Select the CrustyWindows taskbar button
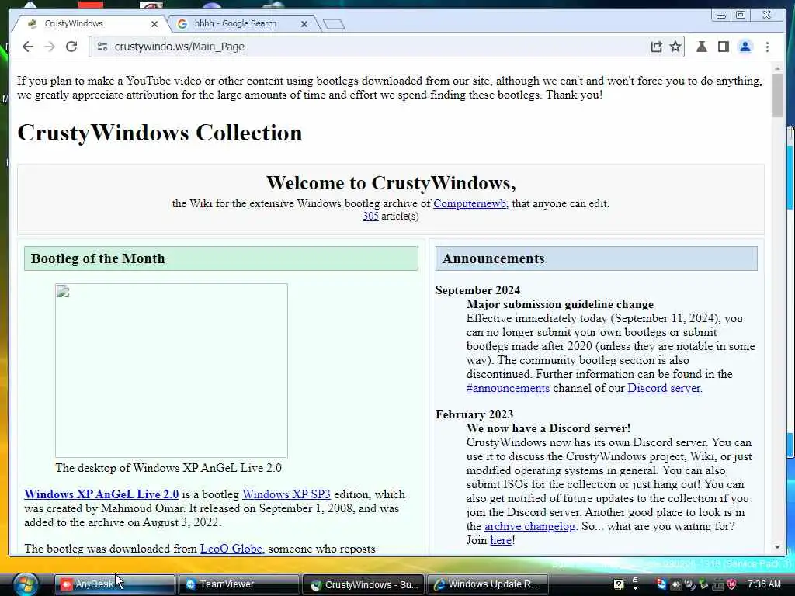Screen dimensions: 795x596 pyautogui.click(x=363, y=584)
